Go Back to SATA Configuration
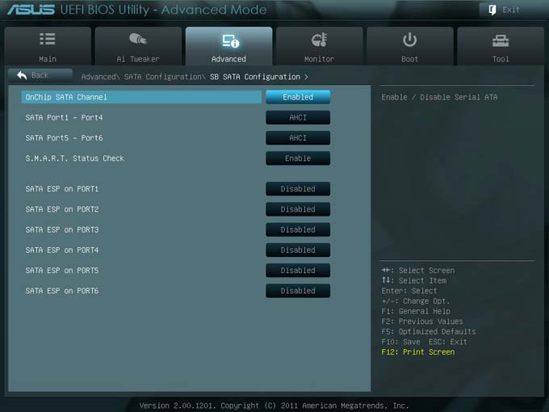This screenshot has height=412, width=549. 40,75
